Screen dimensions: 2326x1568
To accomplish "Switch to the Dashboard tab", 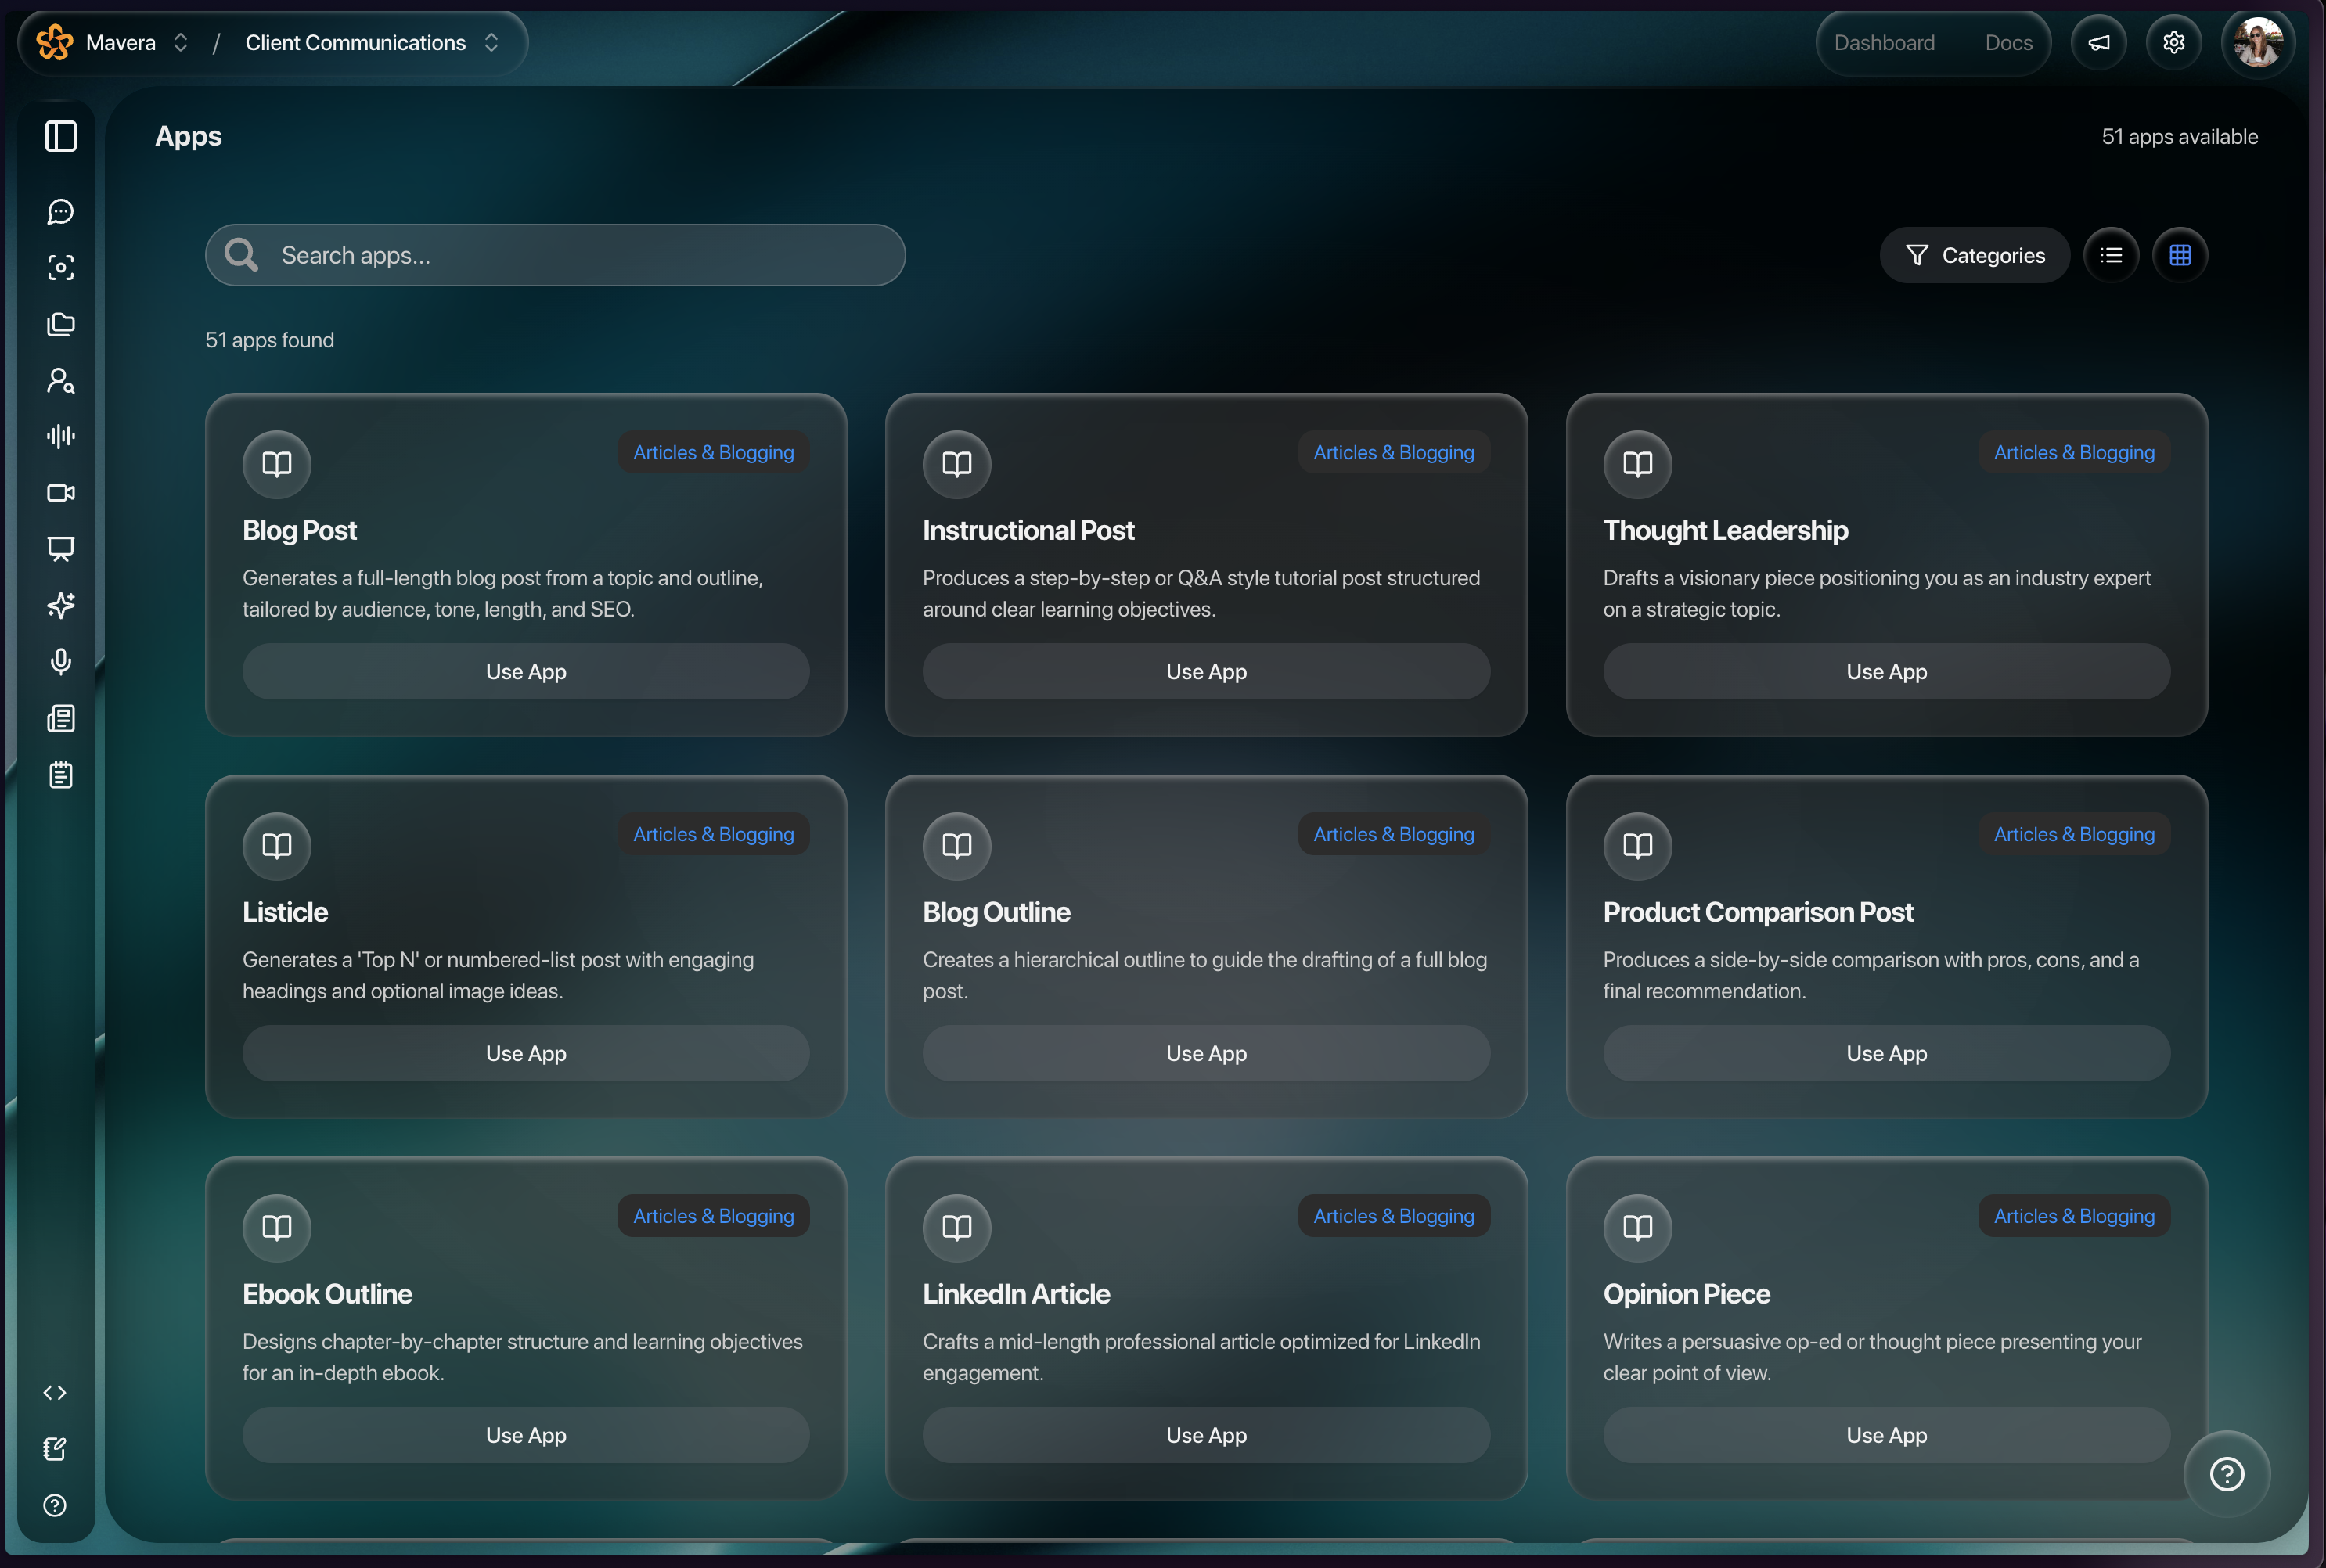I will coord(1884,42).
